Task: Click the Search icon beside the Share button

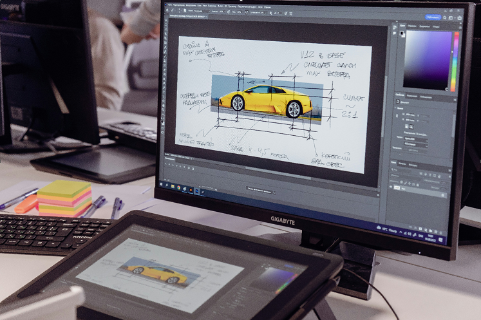Action: click(x=446, y=18)
